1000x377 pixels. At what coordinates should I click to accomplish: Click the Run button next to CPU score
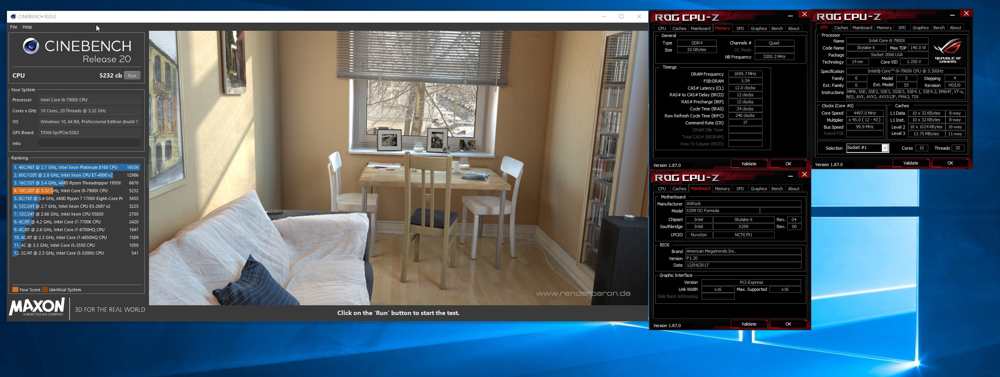pyautogui.click(x=132, y=76)
